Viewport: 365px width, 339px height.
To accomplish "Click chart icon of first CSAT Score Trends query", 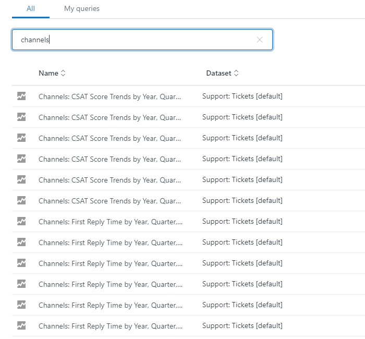I will [x=21, y=96].
